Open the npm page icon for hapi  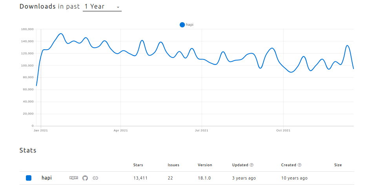point(74,178)
